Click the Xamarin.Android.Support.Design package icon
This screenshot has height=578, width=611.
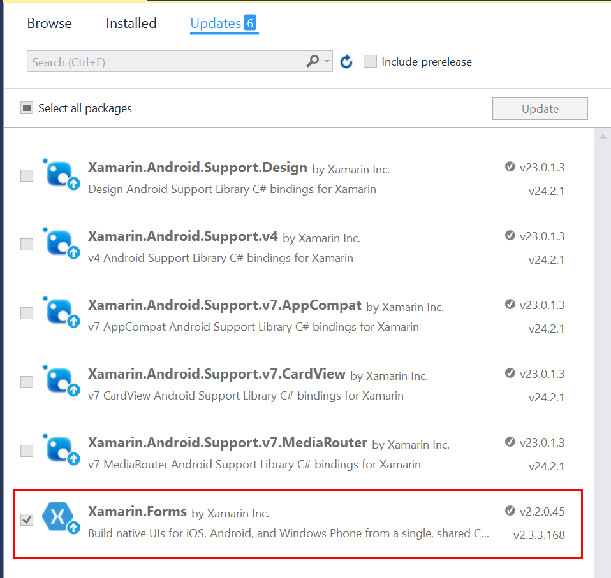[61, 175]
